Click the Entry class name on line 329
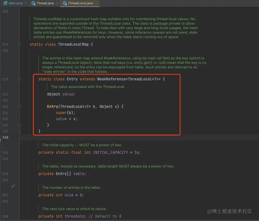Screen dimensions: 259x221 pos(72,79)
